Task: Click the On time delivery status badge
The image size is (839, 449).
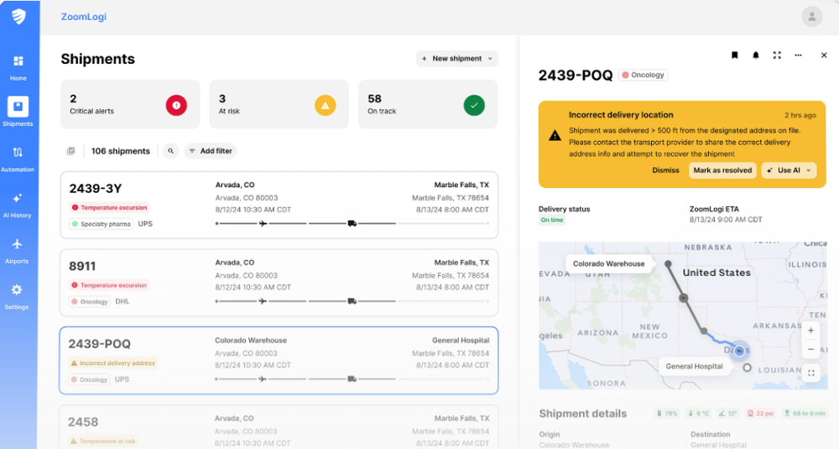Action: tap(552, 220)
